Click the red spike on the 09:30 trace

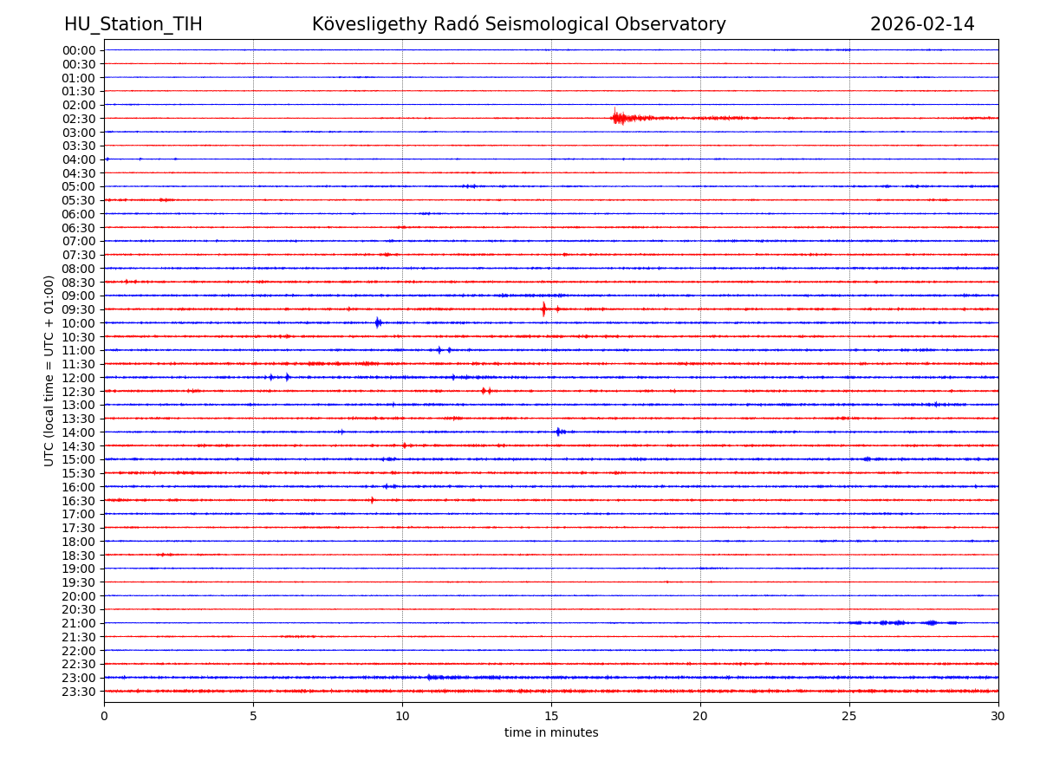click(543, 309)
